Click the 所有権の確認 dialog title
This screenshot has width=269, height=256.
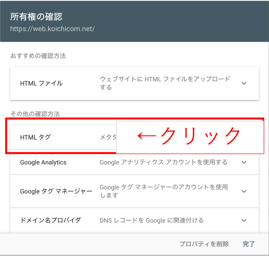[x=36, y=17]
